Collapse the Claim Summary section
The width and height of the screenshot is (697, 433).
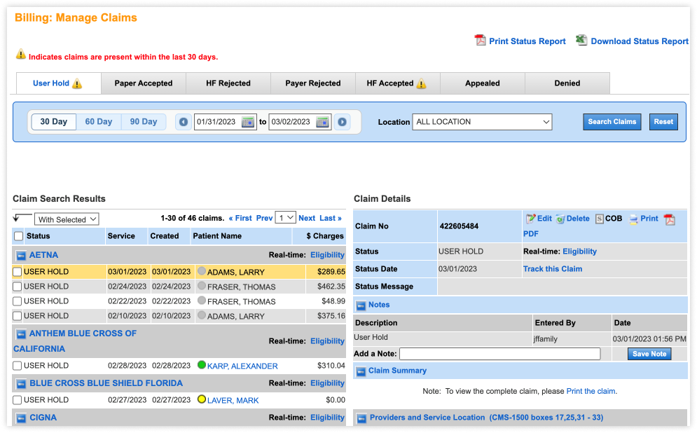(x=361, y=371)
